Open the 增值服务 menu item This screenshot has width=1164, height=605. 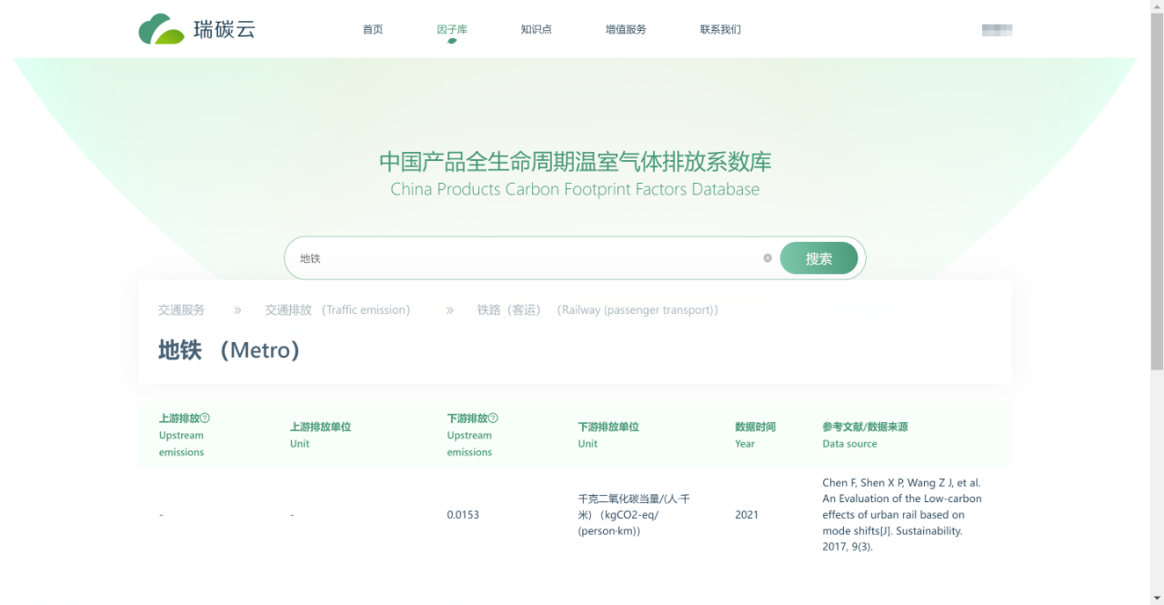click(x=626, y=29)
